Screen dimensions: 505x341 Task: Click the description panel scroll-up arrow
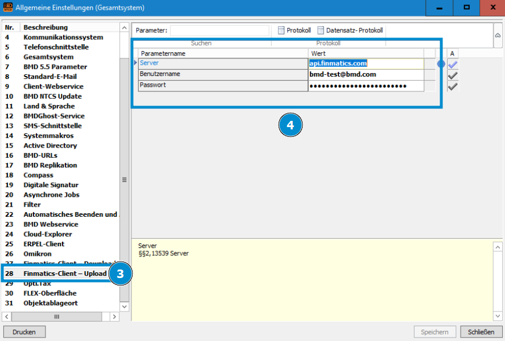(498, 247)
